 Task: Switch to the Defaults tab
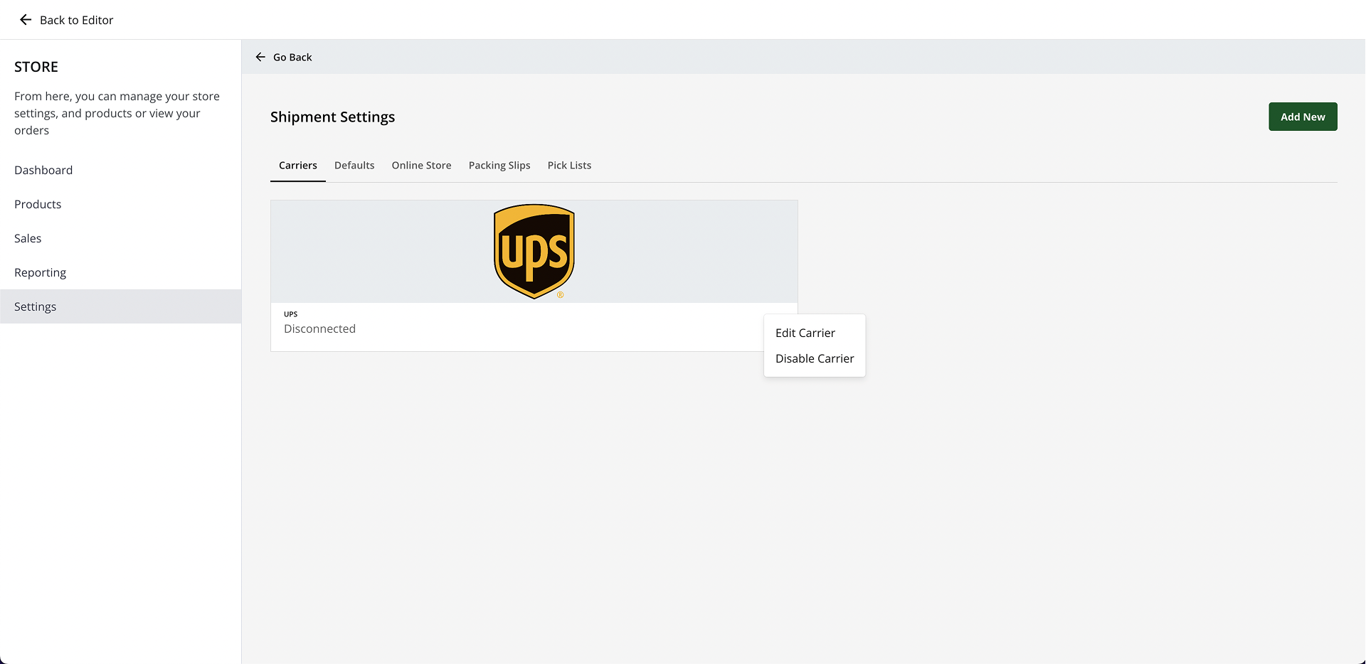[354, 165]
